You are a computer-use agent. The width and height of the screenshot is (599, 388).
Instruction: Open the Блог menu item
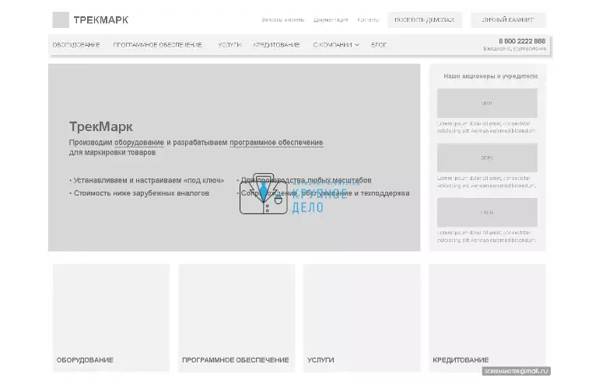379,45
